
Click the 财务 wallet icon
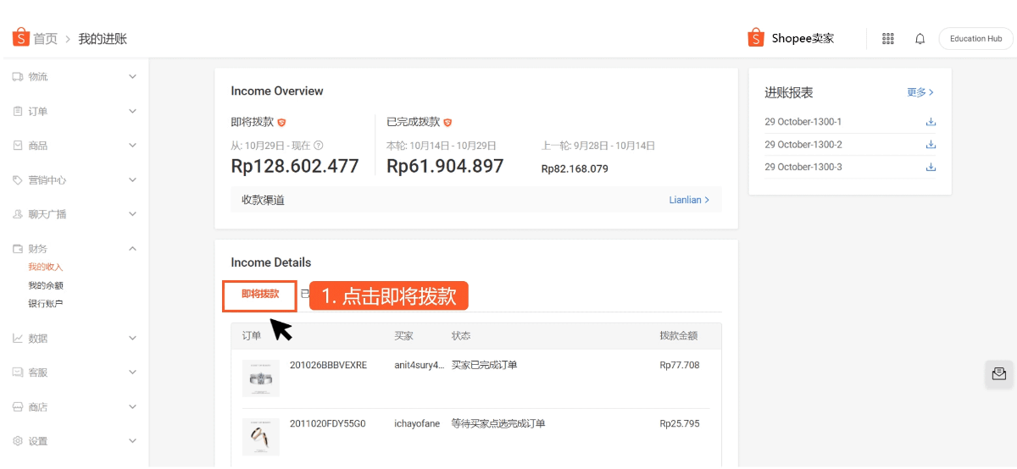18,249
